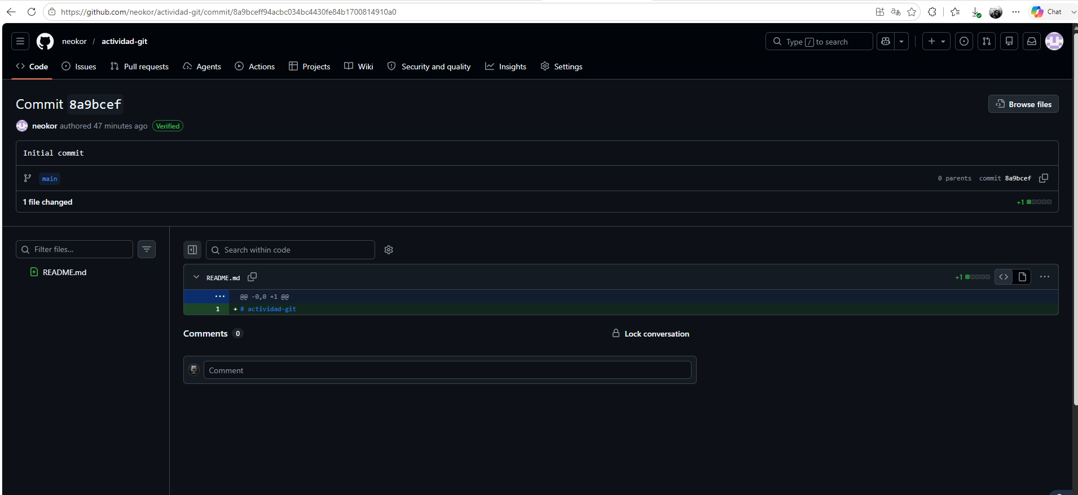Open the browser favorites list icon
This screenshot has height=495, width=1078.
click(955, 12)
